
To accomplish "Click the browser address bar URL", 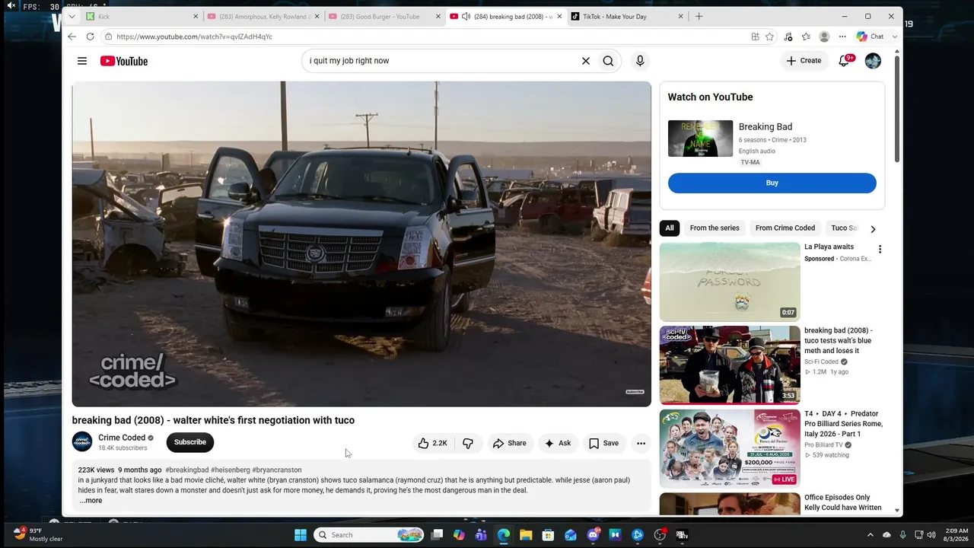I will (x=195, y=37).
